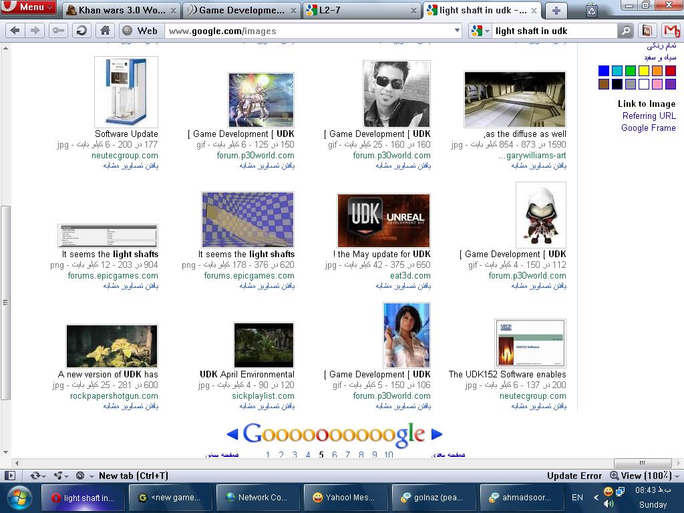
Task: Open the golnaz chat taskbar button
Action: click(x=433, y=497)
